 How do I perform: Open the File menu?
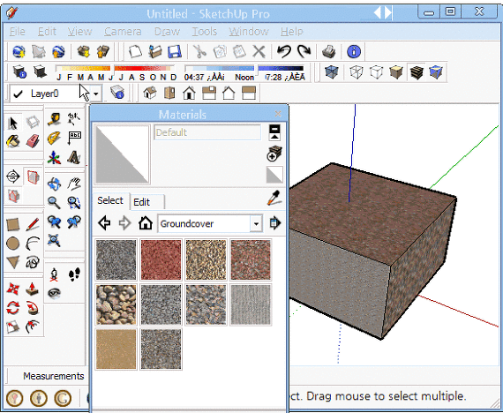pyautogui.click(x=17, y=32)
